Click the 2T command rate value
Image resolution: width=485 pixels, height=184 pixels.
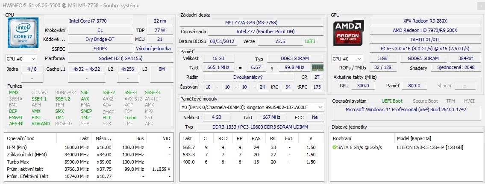pos(317,77)
